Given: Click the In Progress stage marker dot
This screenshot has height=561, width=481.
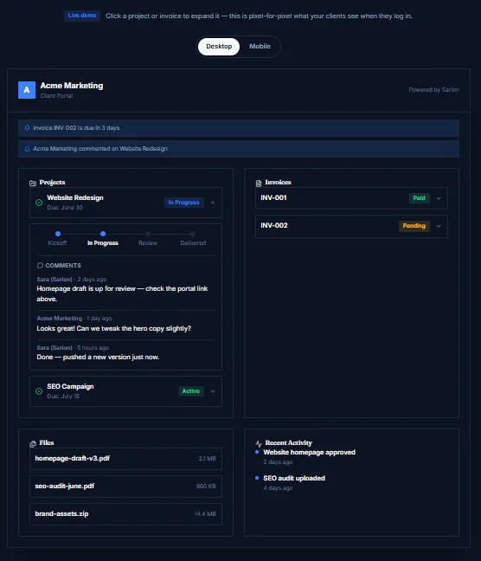Looking at the screenshot, I should 103,234.
